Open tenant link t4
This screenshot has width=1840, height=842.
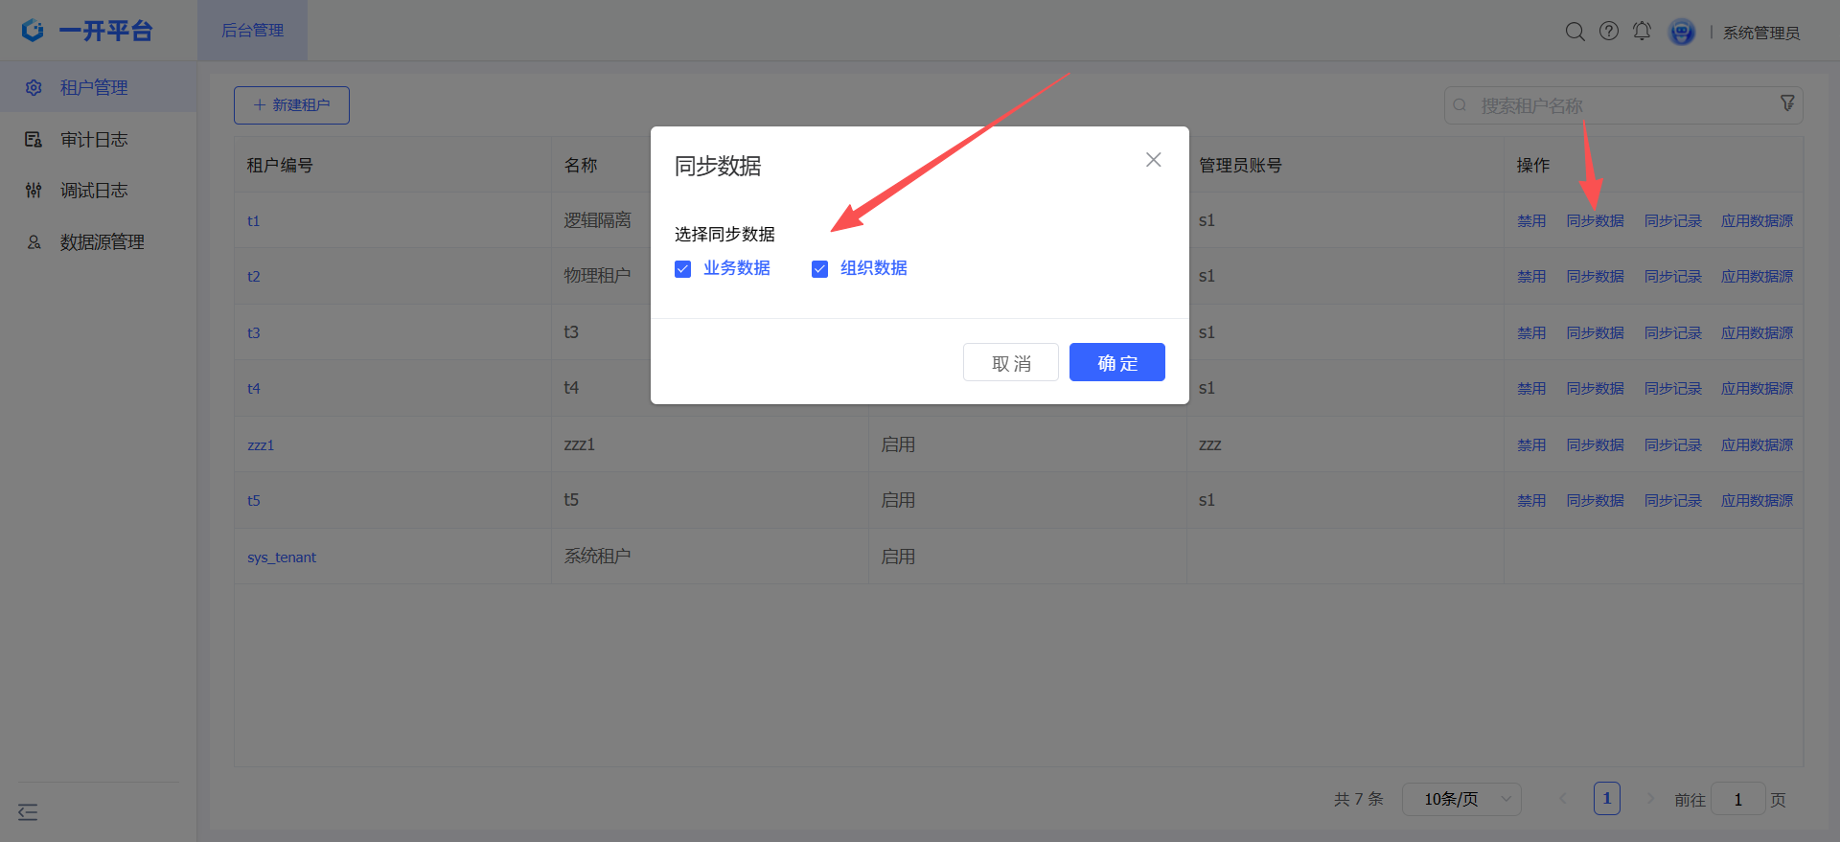pos(253,389)
